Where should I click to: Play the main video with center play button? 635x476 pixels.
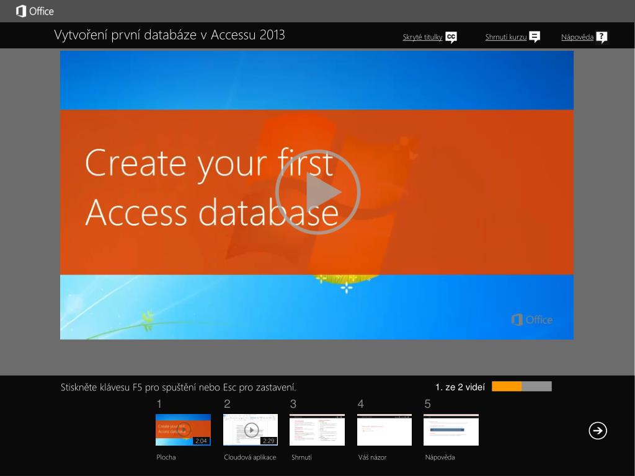[x=318, y=192]
